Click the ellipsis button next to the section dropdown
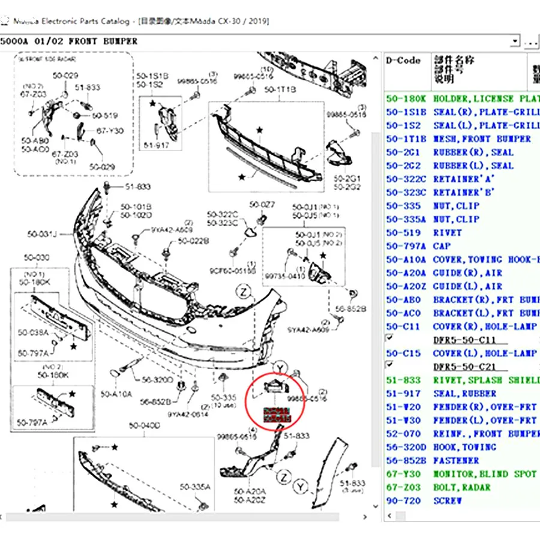The image size is (540, 540). click(x=531, y=41)
